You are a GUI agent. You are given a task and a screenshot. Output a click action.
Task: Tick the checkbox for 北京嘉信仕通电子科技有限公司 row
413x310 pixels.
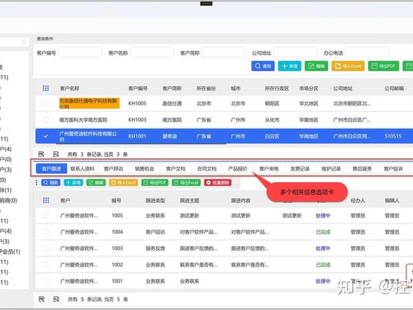click(46, 103)
